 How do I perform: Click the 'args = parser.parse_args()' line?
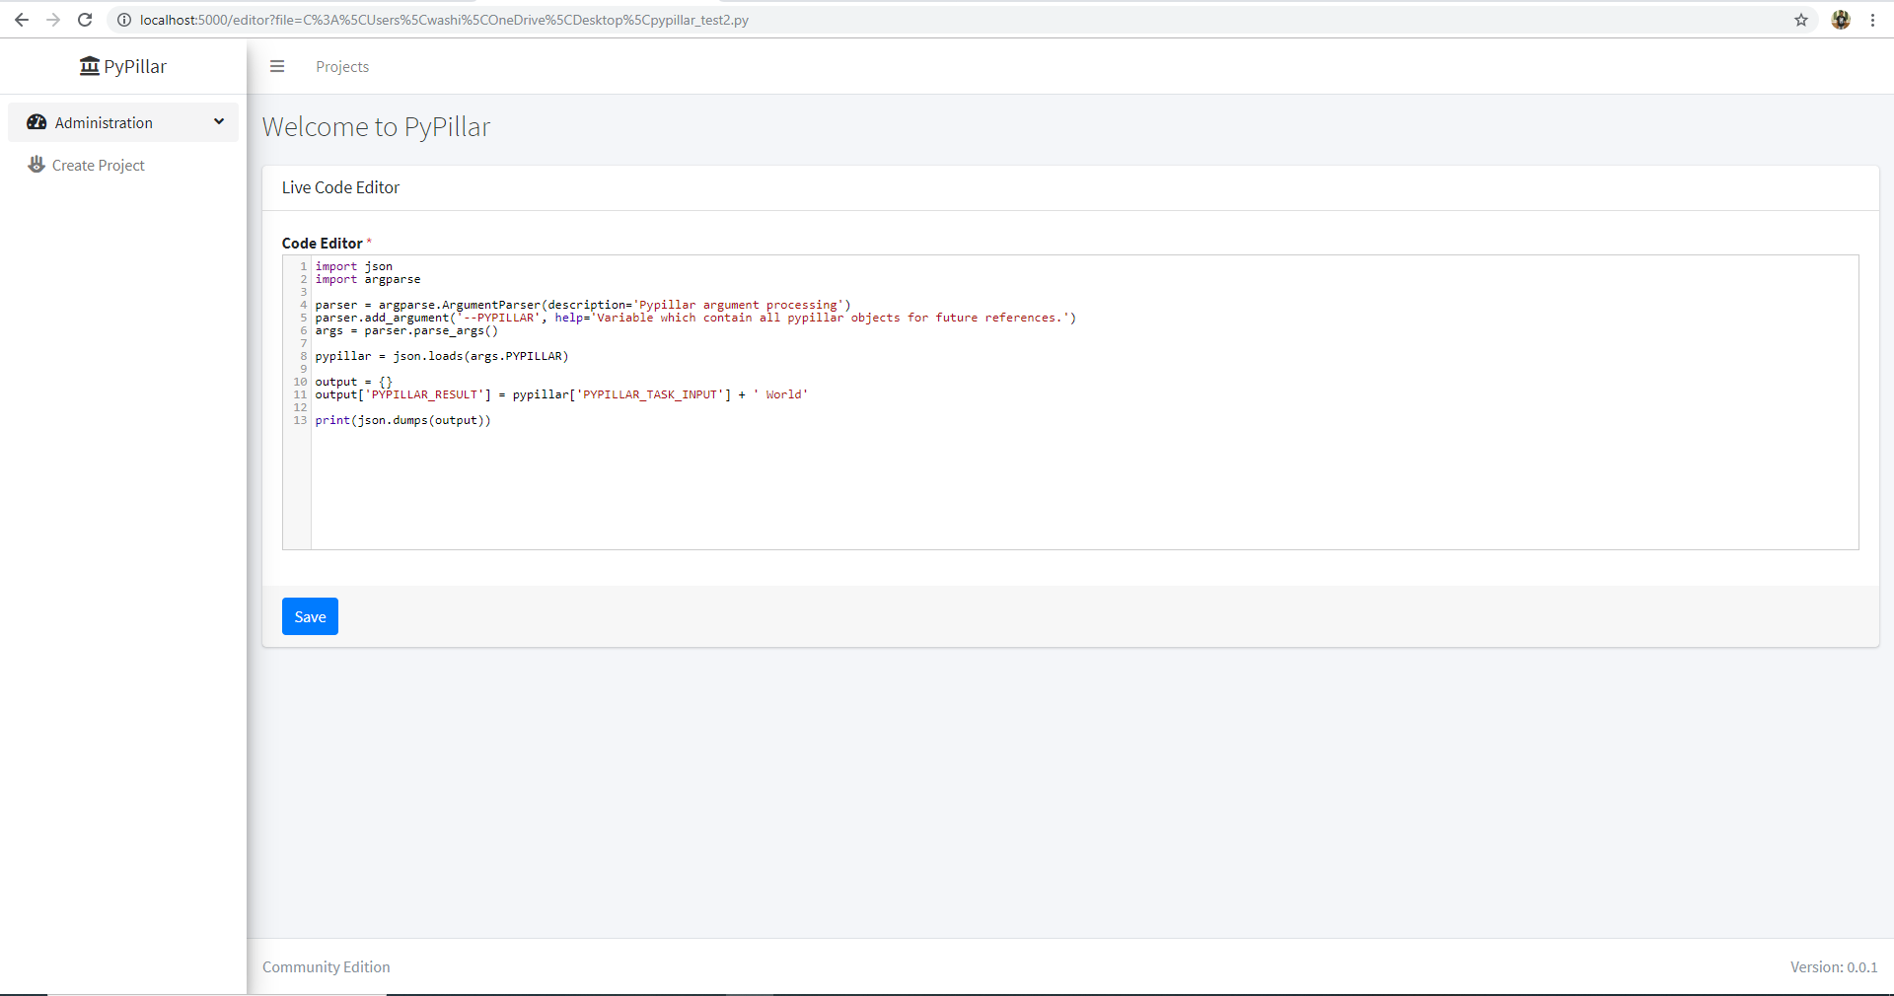(x=406, y=330)
